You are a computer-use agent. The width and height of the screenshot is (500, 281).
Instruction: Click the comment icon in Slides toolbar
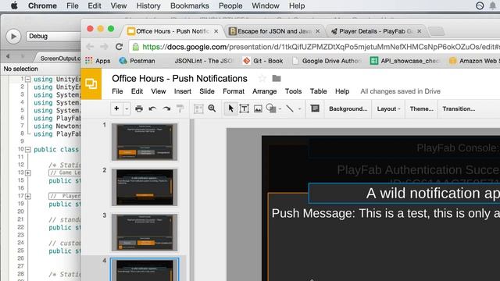(315, 108)
